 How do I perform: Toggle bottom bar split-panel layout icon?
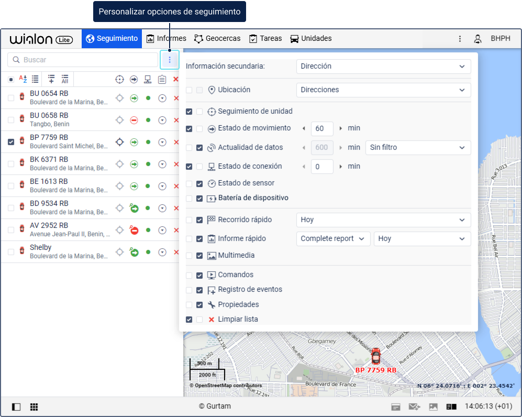(451, 407)
